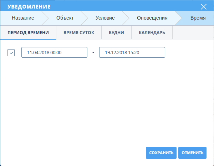Switch to the Время суток tab
The image size is (214, 166).
[79, 33]
